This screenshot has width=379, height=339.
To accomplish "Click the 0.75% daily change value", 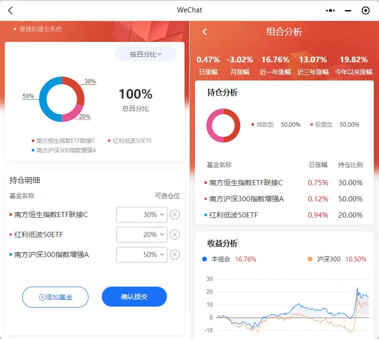I will 318,182.
